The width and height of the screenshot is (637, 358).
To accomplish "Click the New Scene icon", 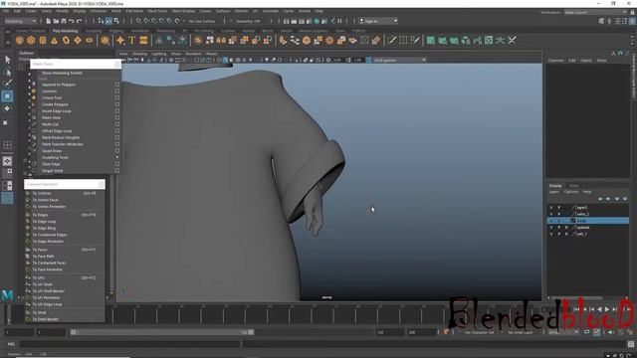I will point(49,21).
